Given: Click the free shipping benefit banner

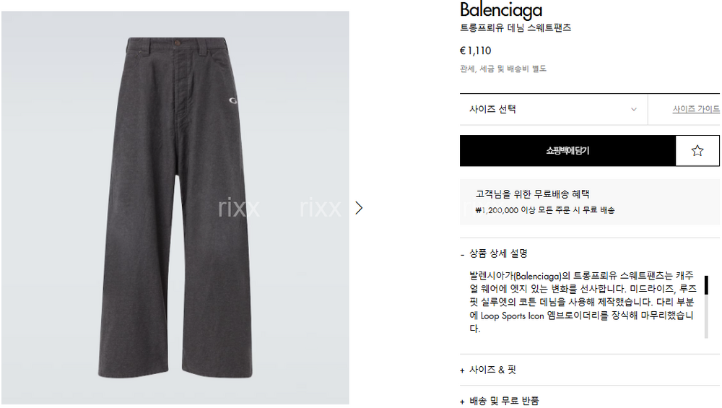Looking at the screenshot, I should tap(589, 201).
